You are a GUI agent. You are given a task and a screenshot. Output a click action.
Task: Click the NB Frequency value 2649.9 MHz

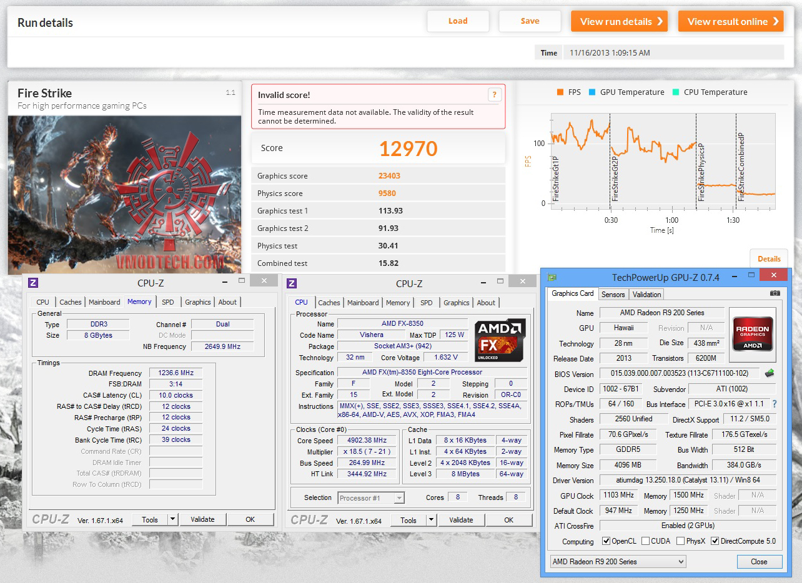pos(222,346)
